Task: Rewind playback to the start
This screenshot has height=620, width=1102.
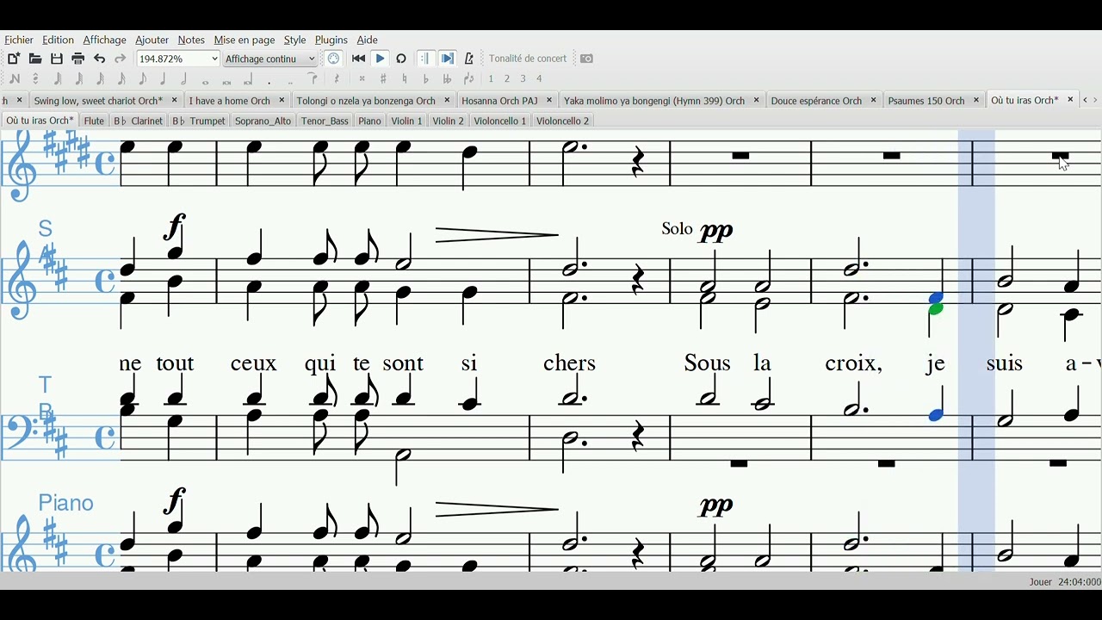Action: (359, 59)
